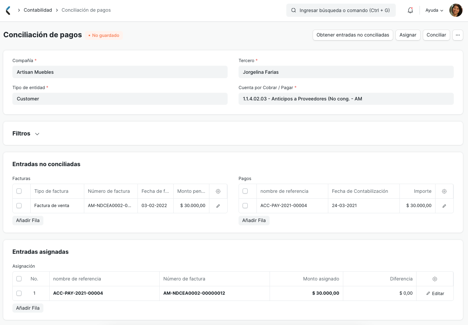The image size is (468, 325).
Task: Click the No guardado status badge
Action: [x=104, y=35]
